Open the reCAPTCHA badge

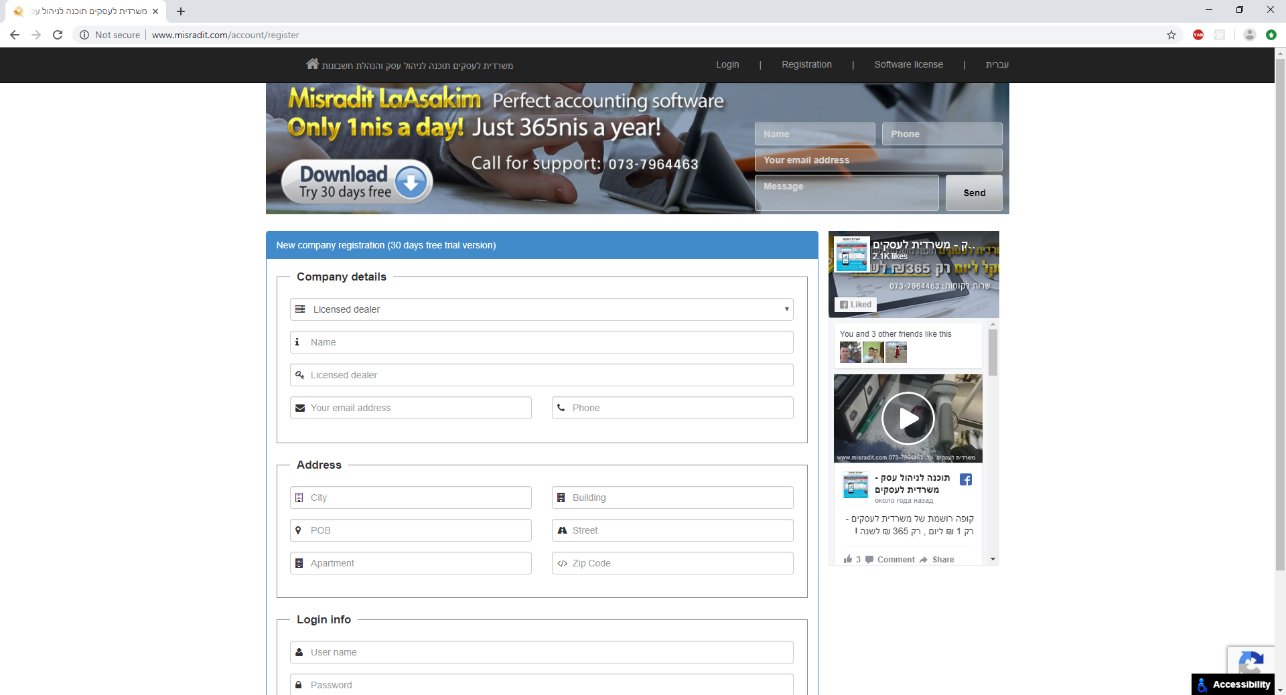coord(1251,661)
